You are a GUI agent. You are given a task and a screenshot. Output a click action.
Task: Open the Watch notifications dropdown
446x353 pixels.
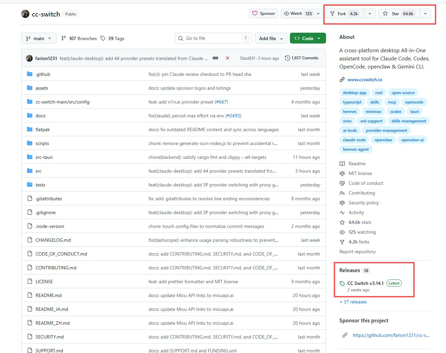(301, 13)
